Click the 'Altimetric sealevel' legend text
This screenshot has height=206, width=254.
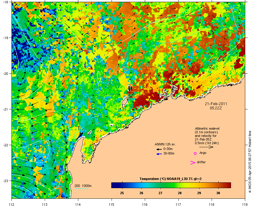(x=207, y=128)
